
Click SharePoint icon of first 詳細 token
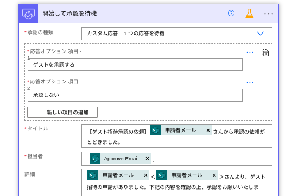[93, 175]
